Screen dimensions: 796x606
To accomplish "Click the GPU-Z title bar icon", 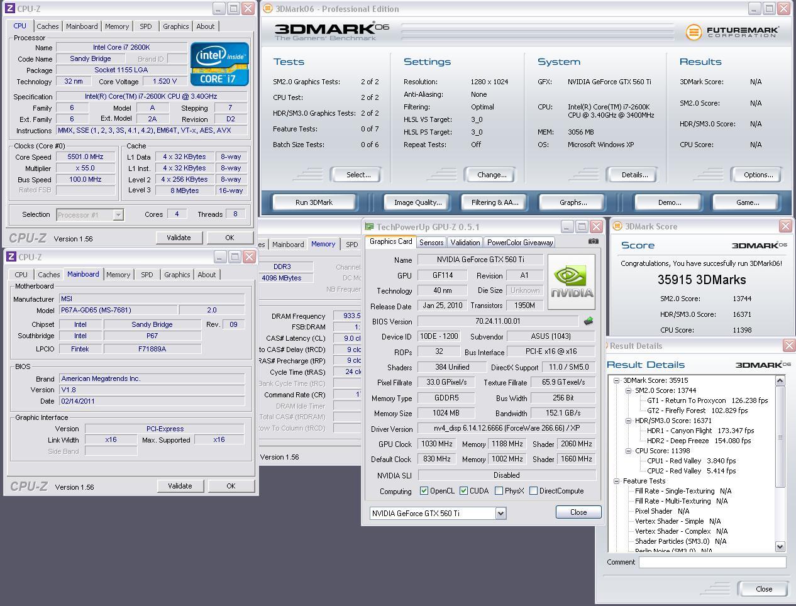I will [x=370, y=227].
